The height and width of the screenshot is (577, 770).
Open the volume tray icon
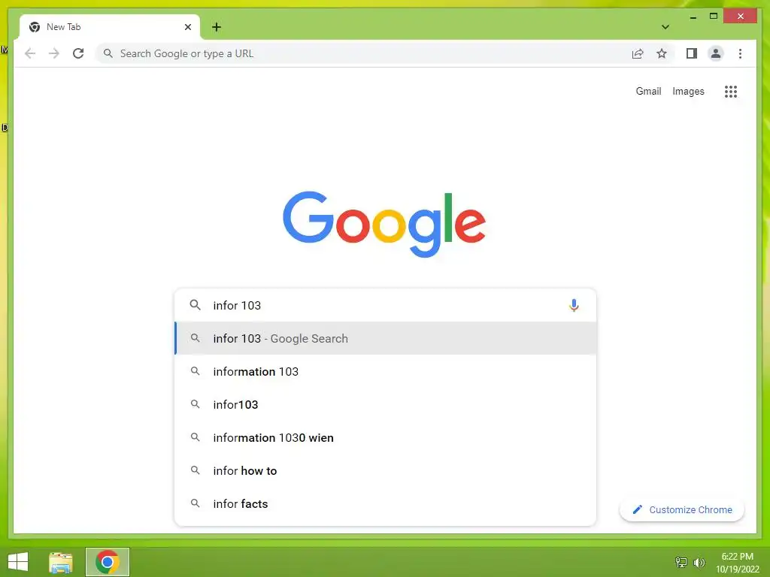pyautogui.click(x=699, y=562)
